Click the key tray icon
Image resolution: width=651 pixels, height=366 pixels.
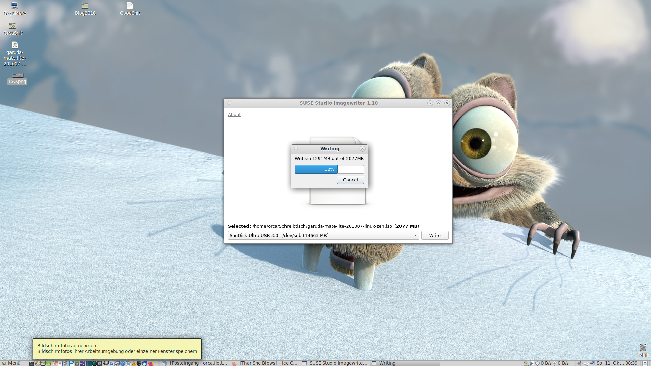click(586, 363)
